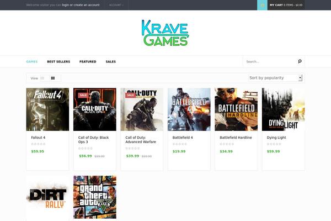
Task: Click the search magnifier icon
Action: 300,61
